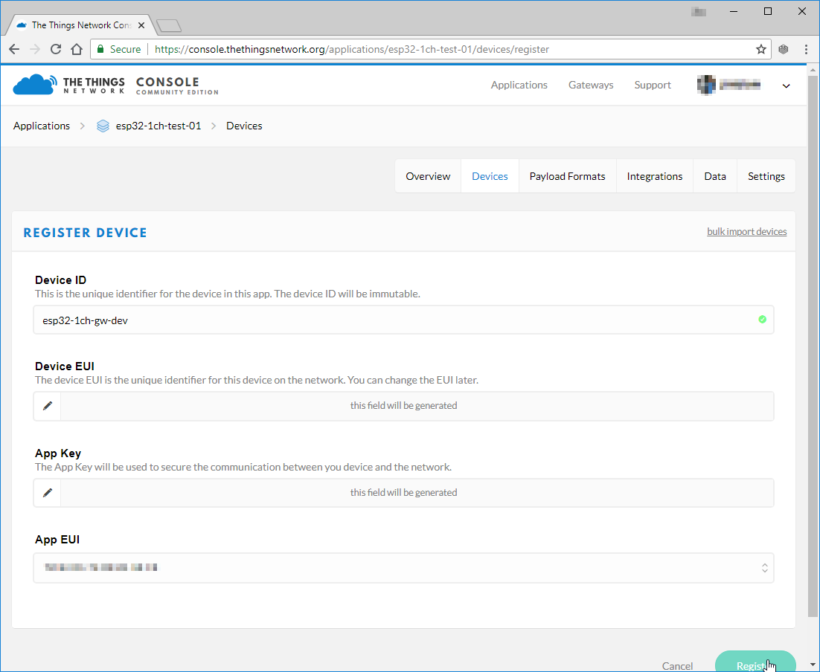Click the green Register button
Screen dimensions: 820x672
[755, 662]
